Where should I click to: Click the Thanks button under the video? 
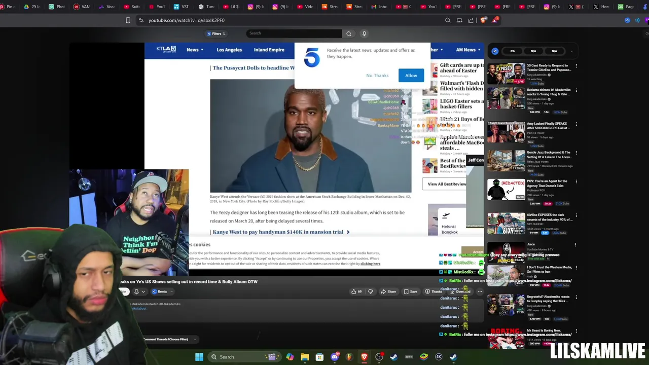[x=434, y=291]
